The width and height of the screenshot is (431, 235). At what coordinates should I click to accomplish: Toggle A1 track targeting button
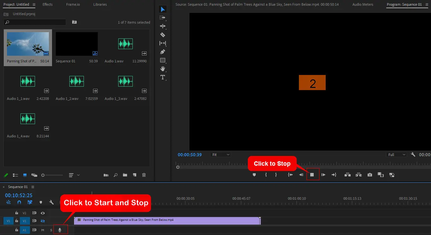pyautogui.click(x=25, y=230)
